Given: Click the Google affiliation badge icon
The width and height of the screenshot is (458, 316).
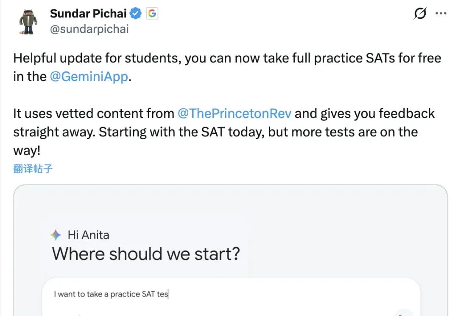Looking at the screenshot, I should click(152, 14).
